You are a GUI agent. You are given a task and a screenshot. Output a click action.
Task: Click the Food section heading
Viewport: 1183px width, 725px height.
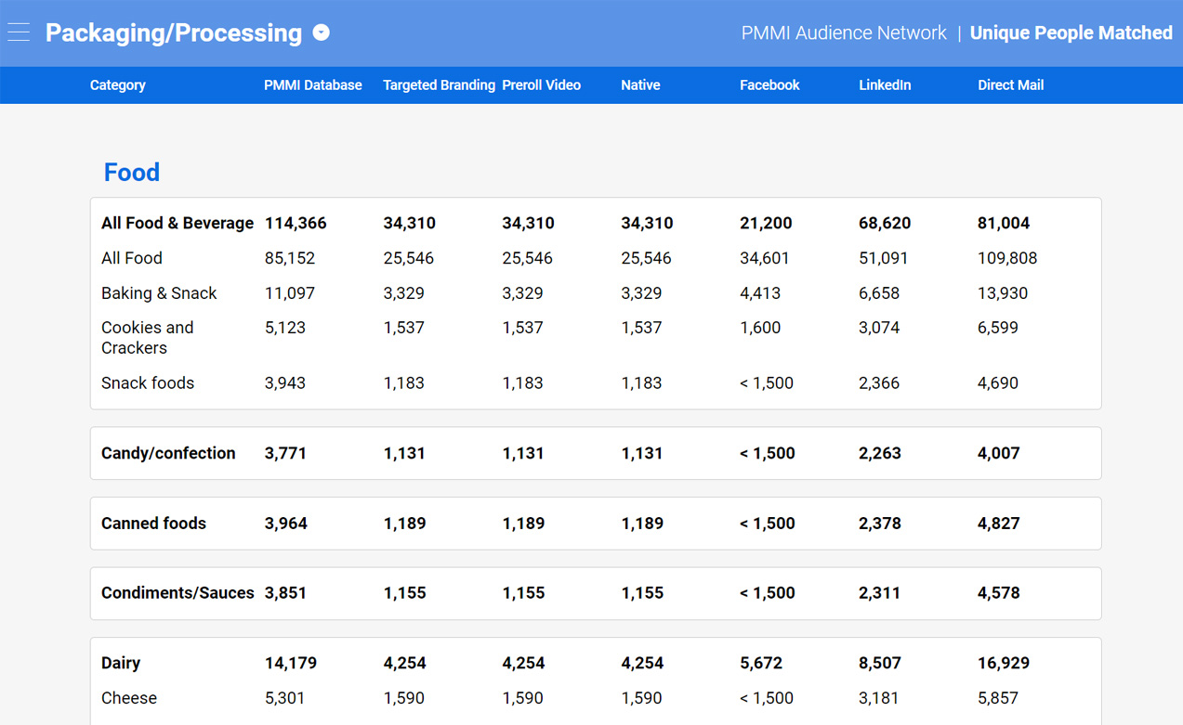pos(132,173)
